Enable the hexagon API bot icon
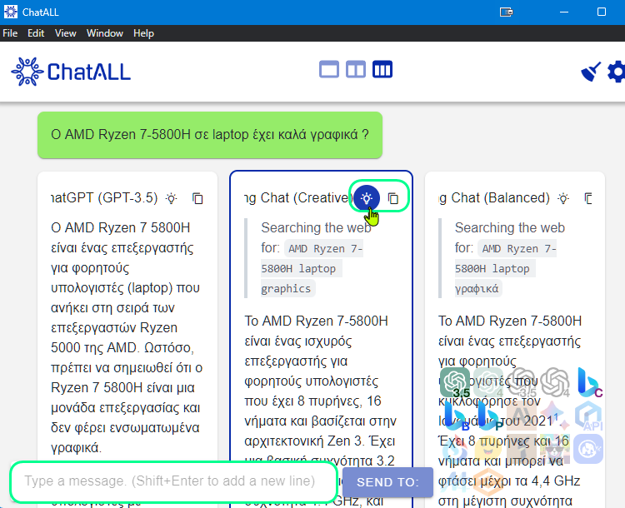Image resolution: width=625 pixels, height=508 pixels. (589, 416)
